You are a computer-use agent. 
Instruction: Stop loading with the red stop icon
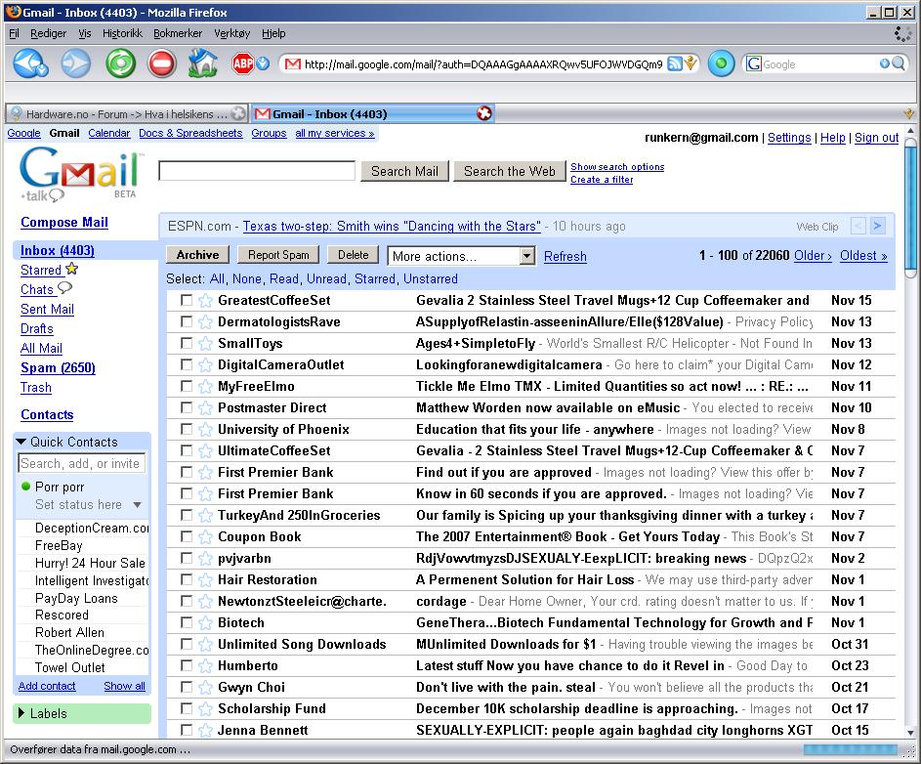click(x=161, y=64)
